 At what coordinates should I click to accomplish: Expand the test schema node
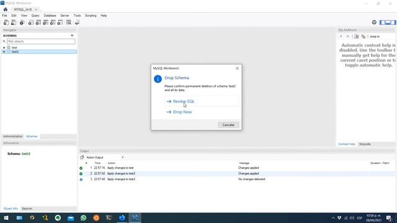[x=4, y=48]
